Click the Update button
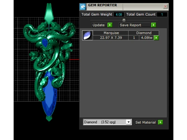The image size is (187, 140). point(100,25)
